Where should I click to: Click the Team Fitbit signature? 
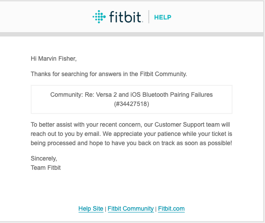pos(46,168)
